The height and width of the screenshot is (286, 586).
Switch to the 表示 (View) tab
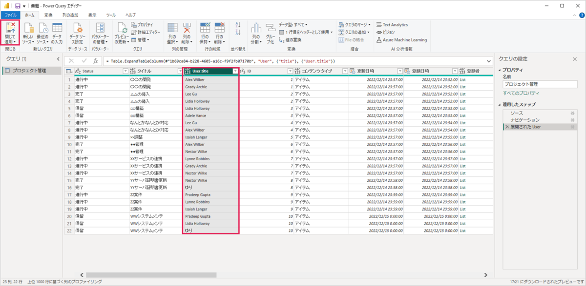tap(92, 15)
